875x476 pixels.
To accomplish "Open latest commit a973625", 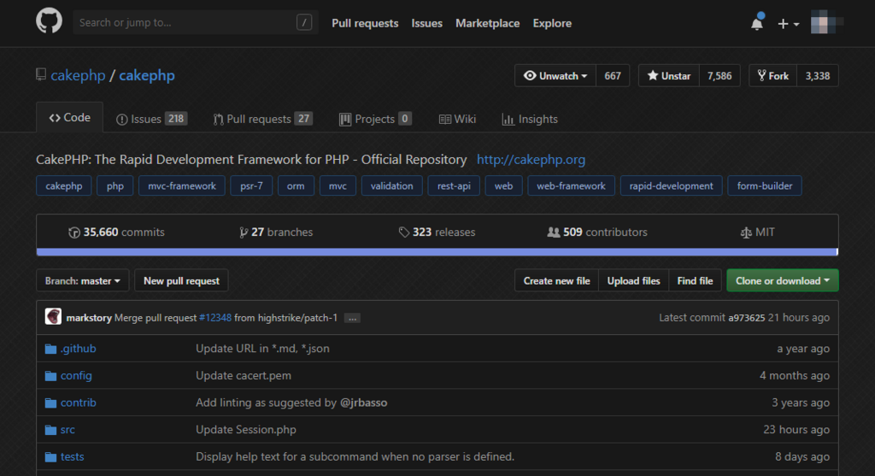I will pyautogui.click(x=746, y=318).
